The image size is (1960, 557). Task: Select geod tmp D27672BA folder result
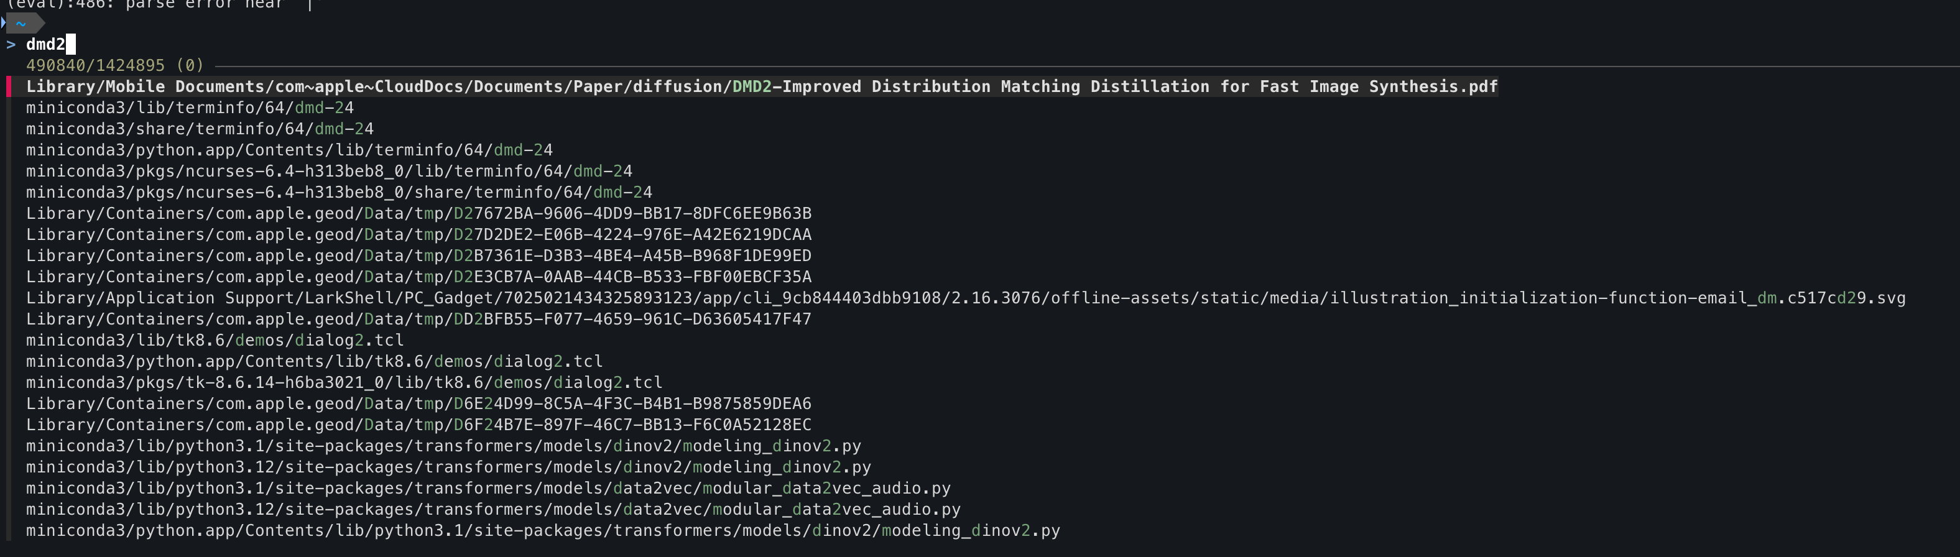click(x=418, y=214)
